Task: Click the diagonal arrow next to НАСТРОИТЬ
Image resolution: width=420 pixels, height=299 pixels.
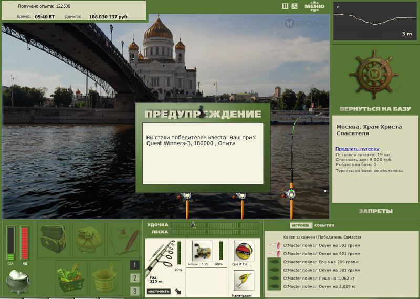Action: tap(178, 291)
